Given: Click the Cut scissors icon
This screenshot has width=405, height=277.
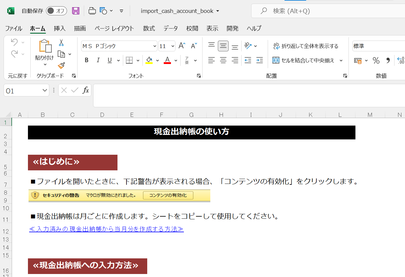Looking at the screenshot, I should point(61,43).
